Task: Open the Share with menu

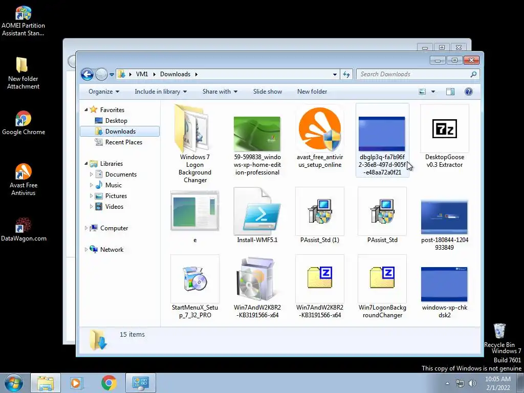Action: click(x=220, y=92)
